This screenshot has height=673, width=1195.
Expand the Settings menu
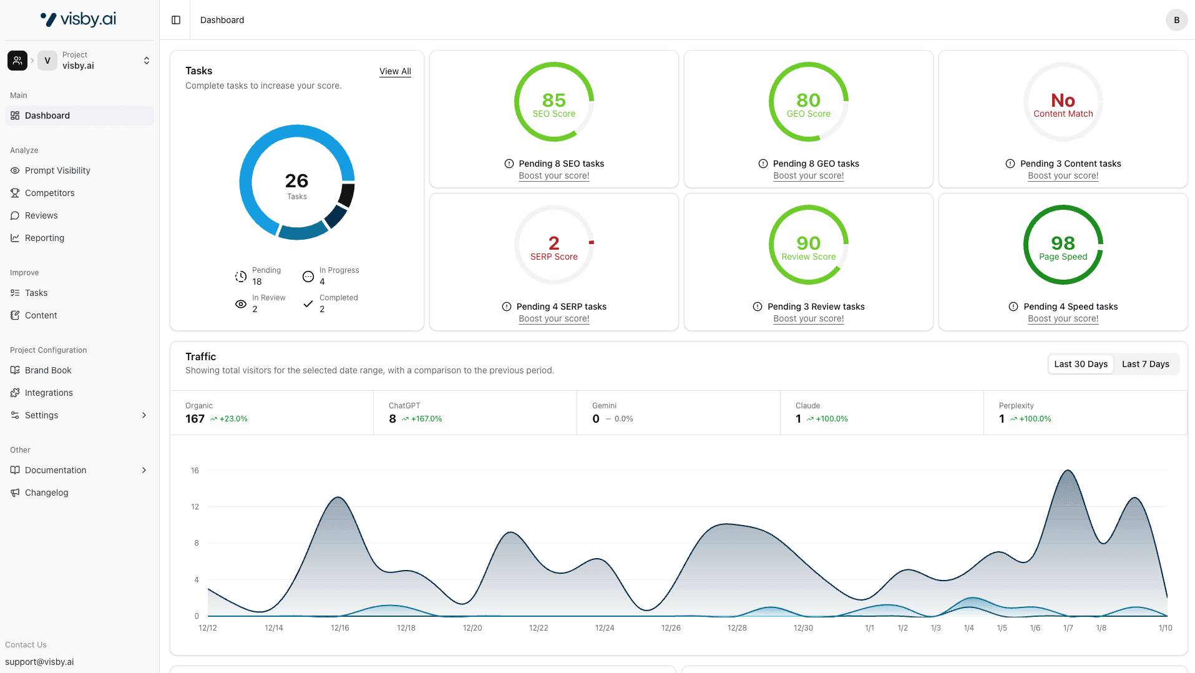point(41,415)
